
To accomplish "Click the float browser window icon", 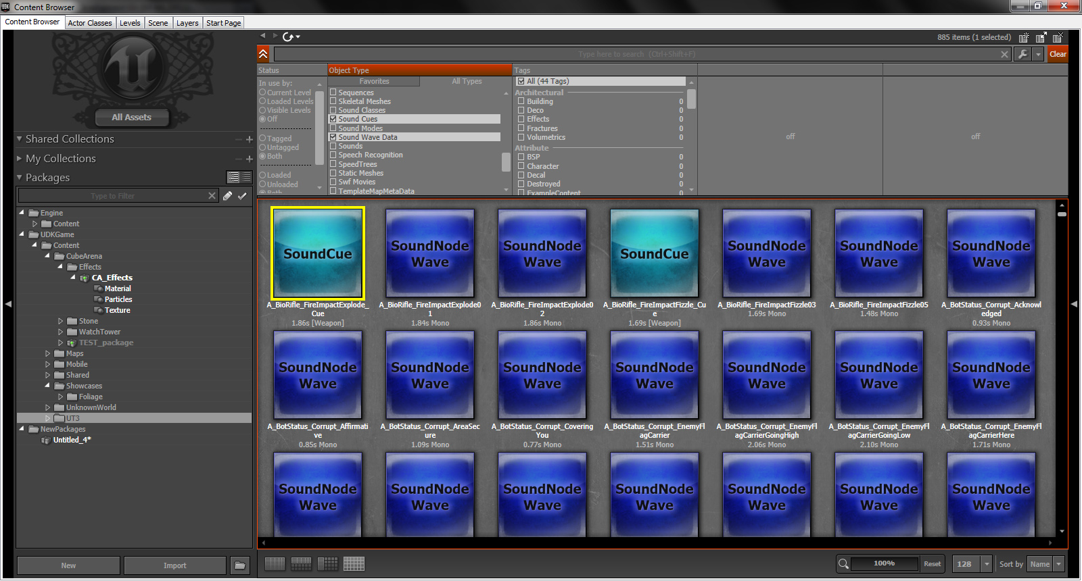I will (x=1041, y=38).
